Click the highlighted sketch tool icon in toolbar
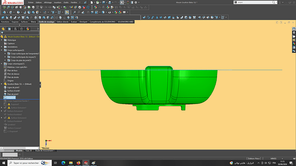Image resolution: width=296 pixels, height=166 pixels. tap(67, 12)
